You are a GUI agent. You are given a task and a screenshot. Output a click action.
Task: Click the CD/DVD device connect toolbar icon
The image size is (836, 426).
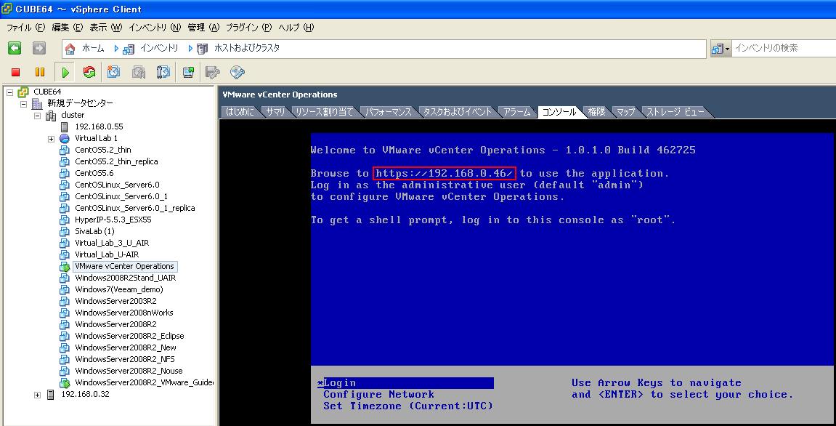(x=238, y=72)
